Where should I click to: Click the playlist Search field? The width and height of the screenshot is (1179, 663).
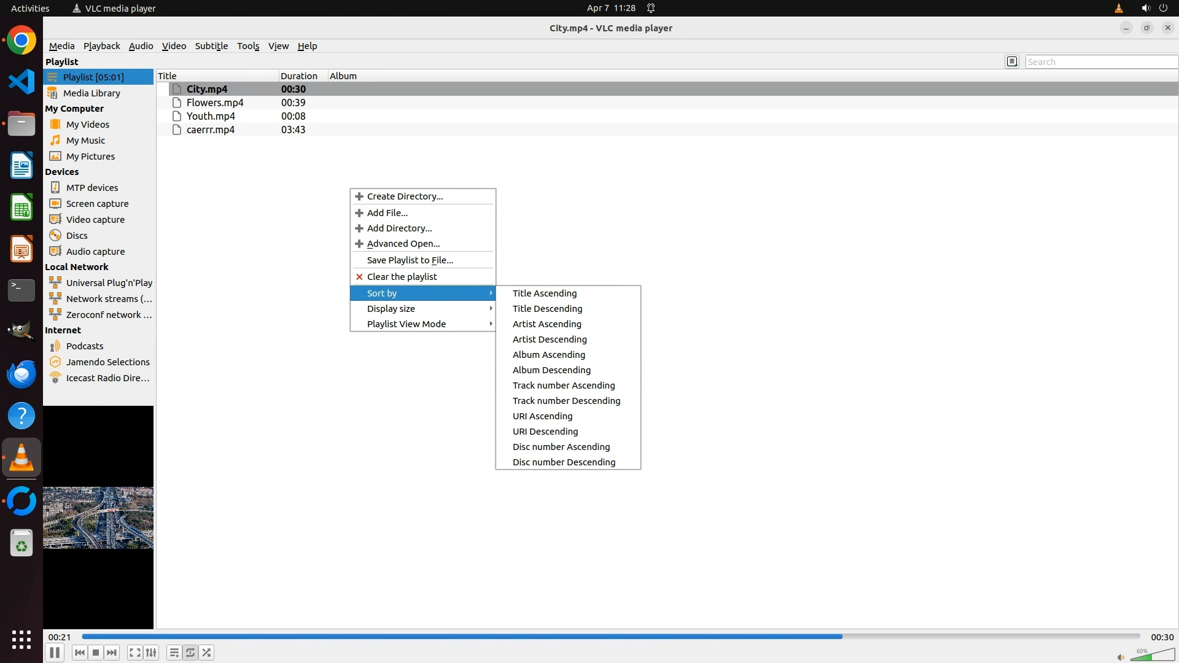tap(1100, 62)
